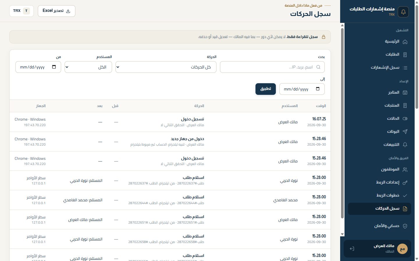This screenshot has width=419, height=261.
Task: Click the bell icon beside التنبيهات
Action: (x=405, y=145)
